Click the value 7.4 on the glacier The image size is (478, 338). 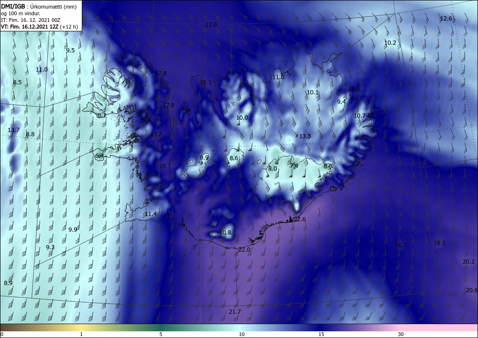tap(294, 166)
